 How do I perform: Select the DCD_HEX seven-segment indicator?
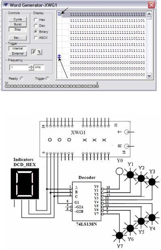click(25, 184)
